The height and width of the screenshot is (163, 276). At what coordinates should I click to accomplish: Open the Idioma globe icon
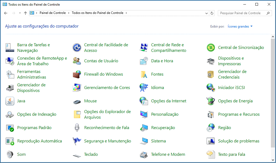(144, 88)
